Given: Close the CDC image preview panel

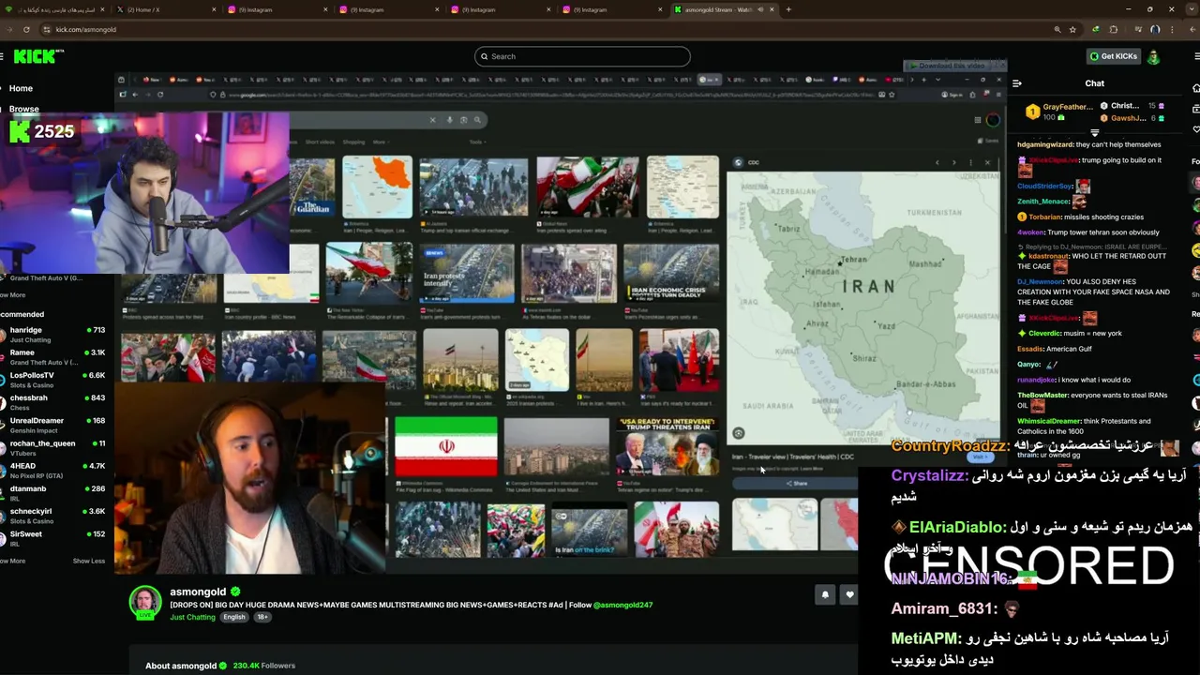Looking at the screenshot, I should tap(987, 163).
